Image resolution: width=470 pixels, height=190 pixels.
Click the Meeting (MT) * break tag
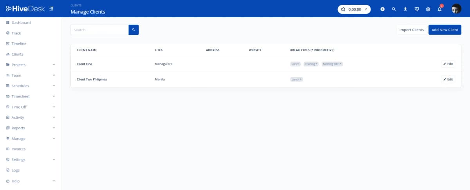(x=332, y=64)
